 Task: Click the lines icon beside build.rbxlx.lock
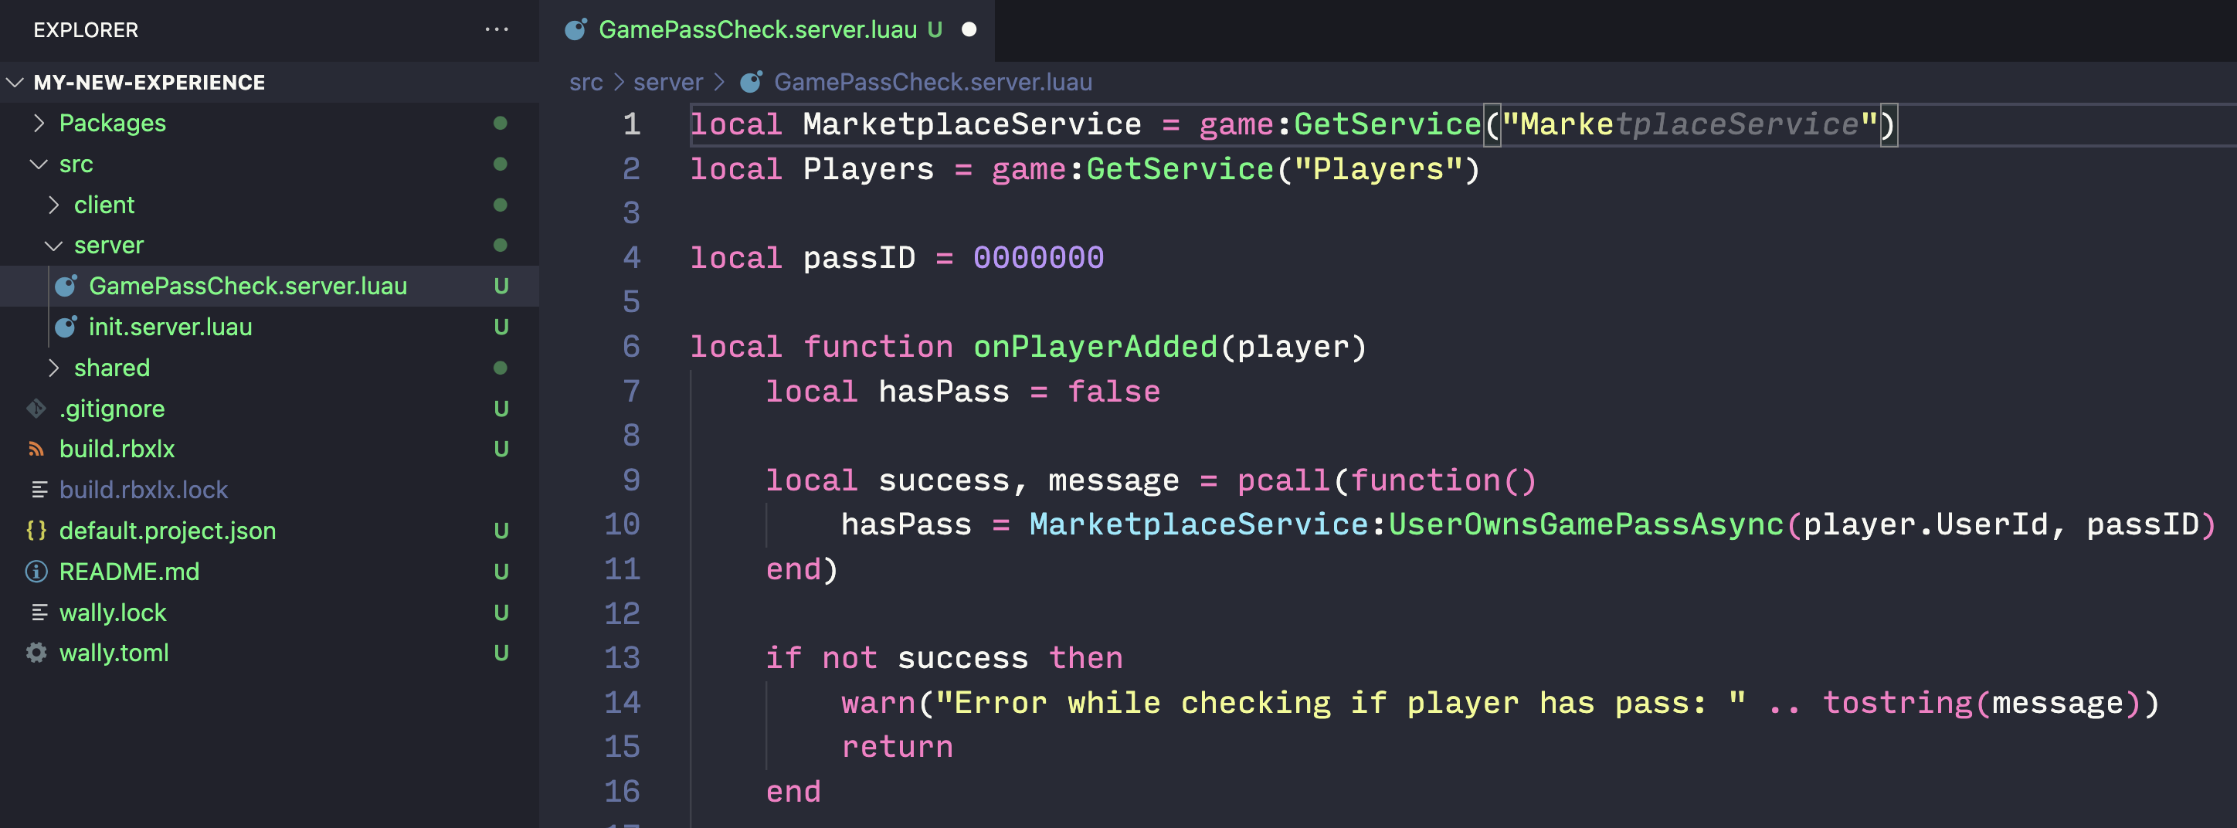point(39,490)
